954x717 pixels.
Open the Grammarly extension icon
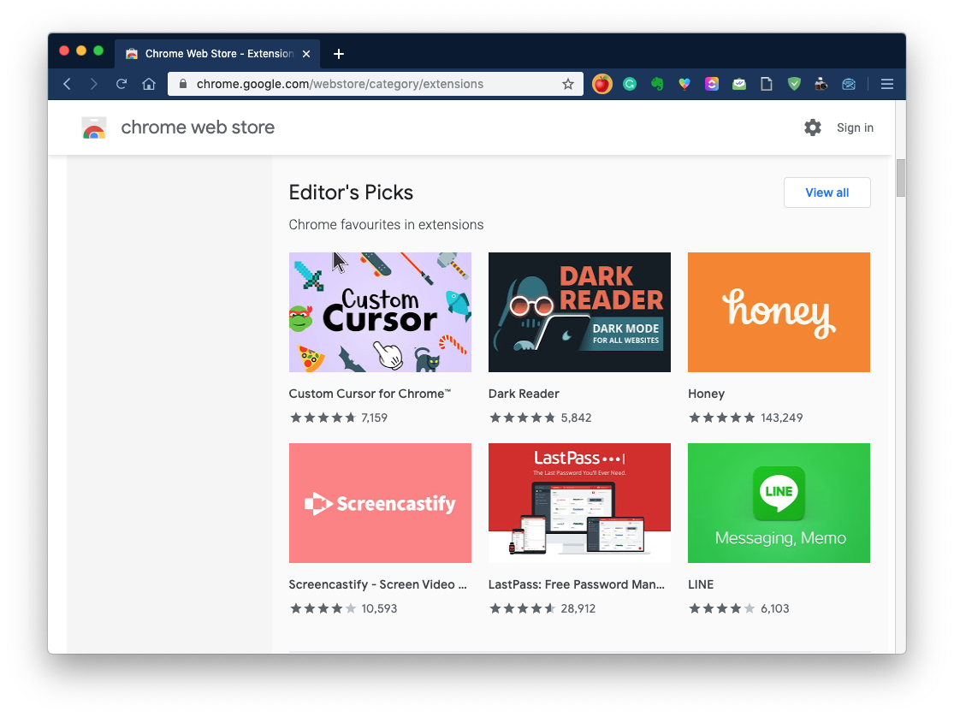pos(630,84)
